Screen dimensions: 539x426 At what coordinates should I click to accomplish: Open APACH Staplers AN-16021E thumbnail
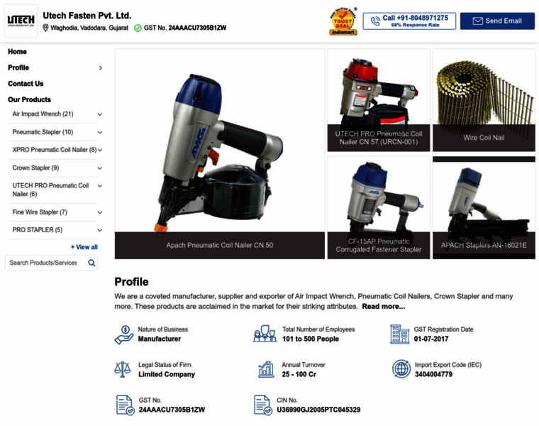484,208
